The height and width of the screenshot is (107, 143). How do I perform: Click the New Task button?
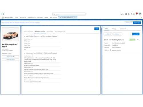(x=136, y=34)
